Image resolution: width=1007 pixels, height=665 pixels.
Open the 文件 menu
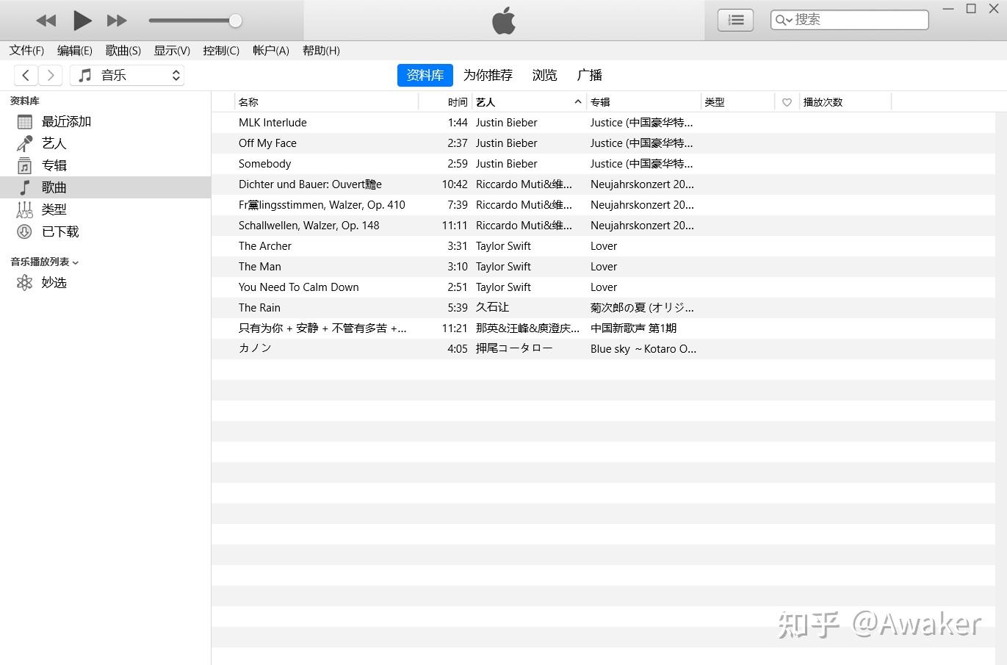26,50
